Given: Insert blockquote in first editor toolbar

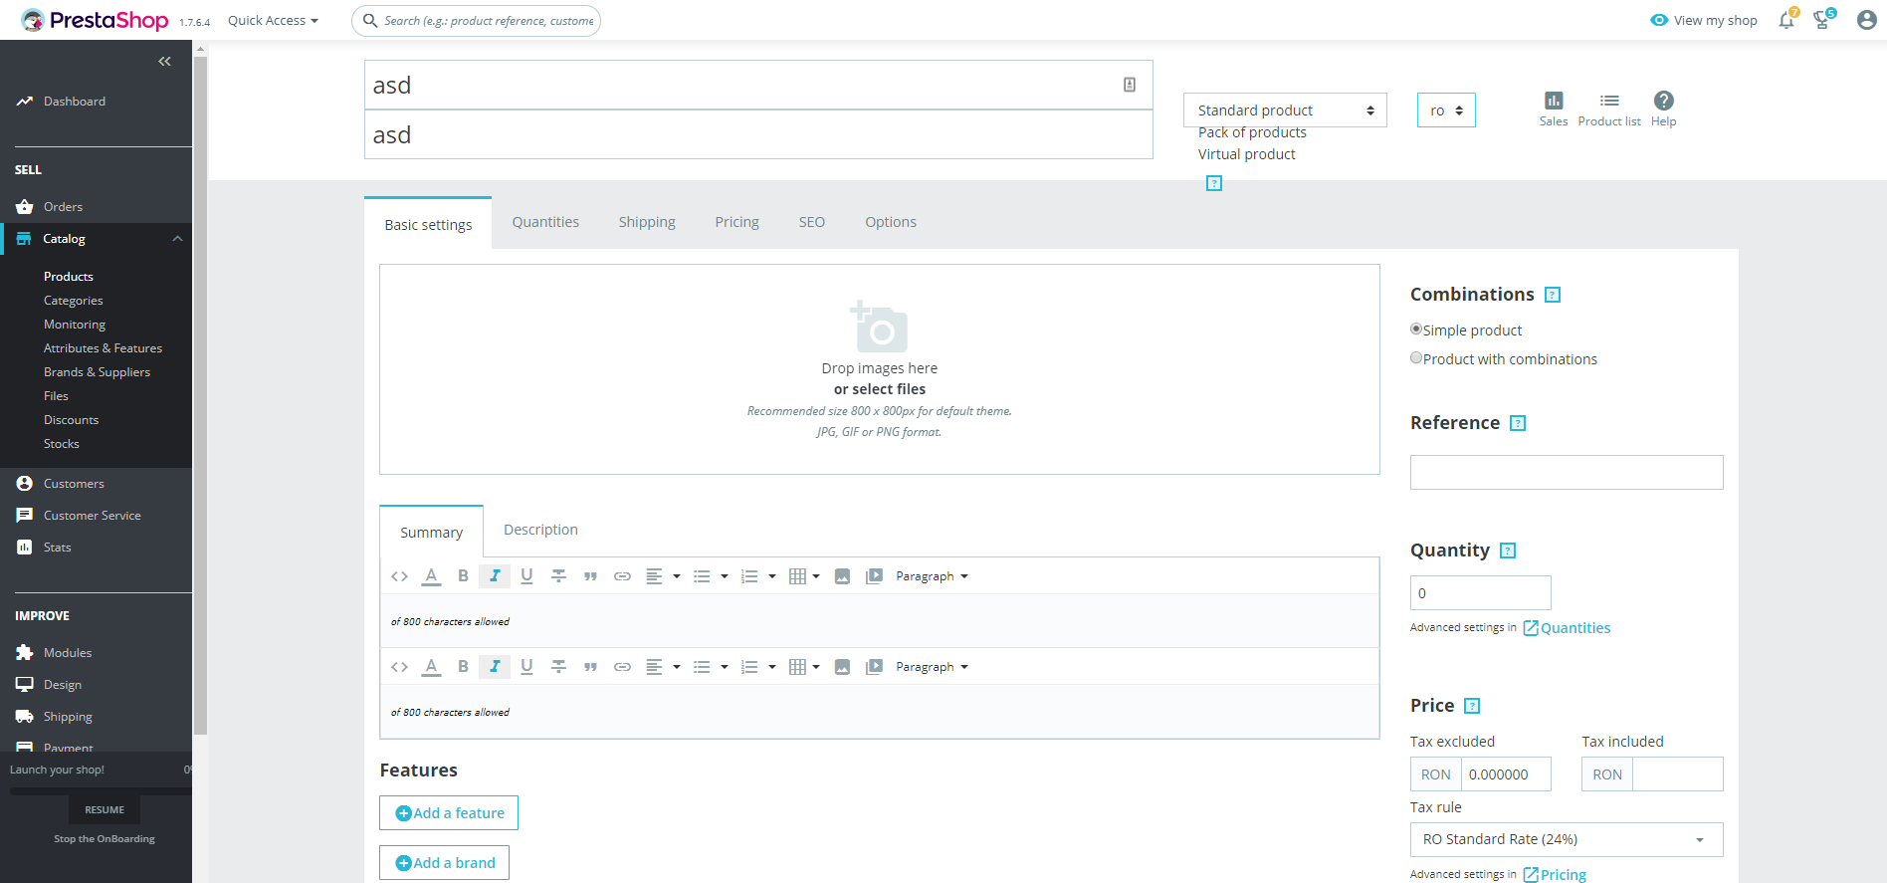Looking at the screenshot, I should (590, 576).
